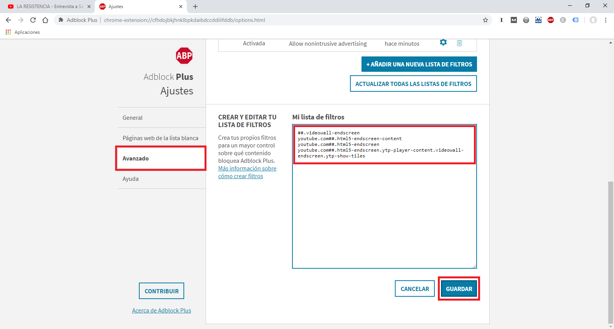Open the Adblock Plus toolbar extension icon
The image size is (614, 329).
click(551, 20)
